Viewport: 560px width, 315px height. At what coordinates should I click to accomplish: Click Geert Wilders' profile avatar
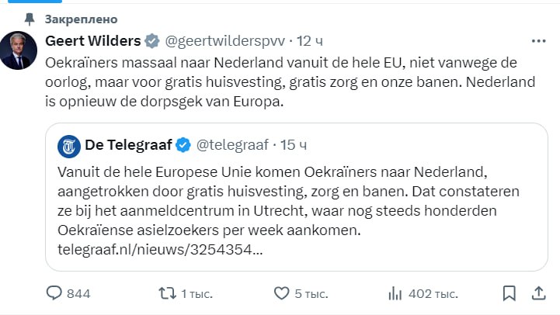[19, 51]
